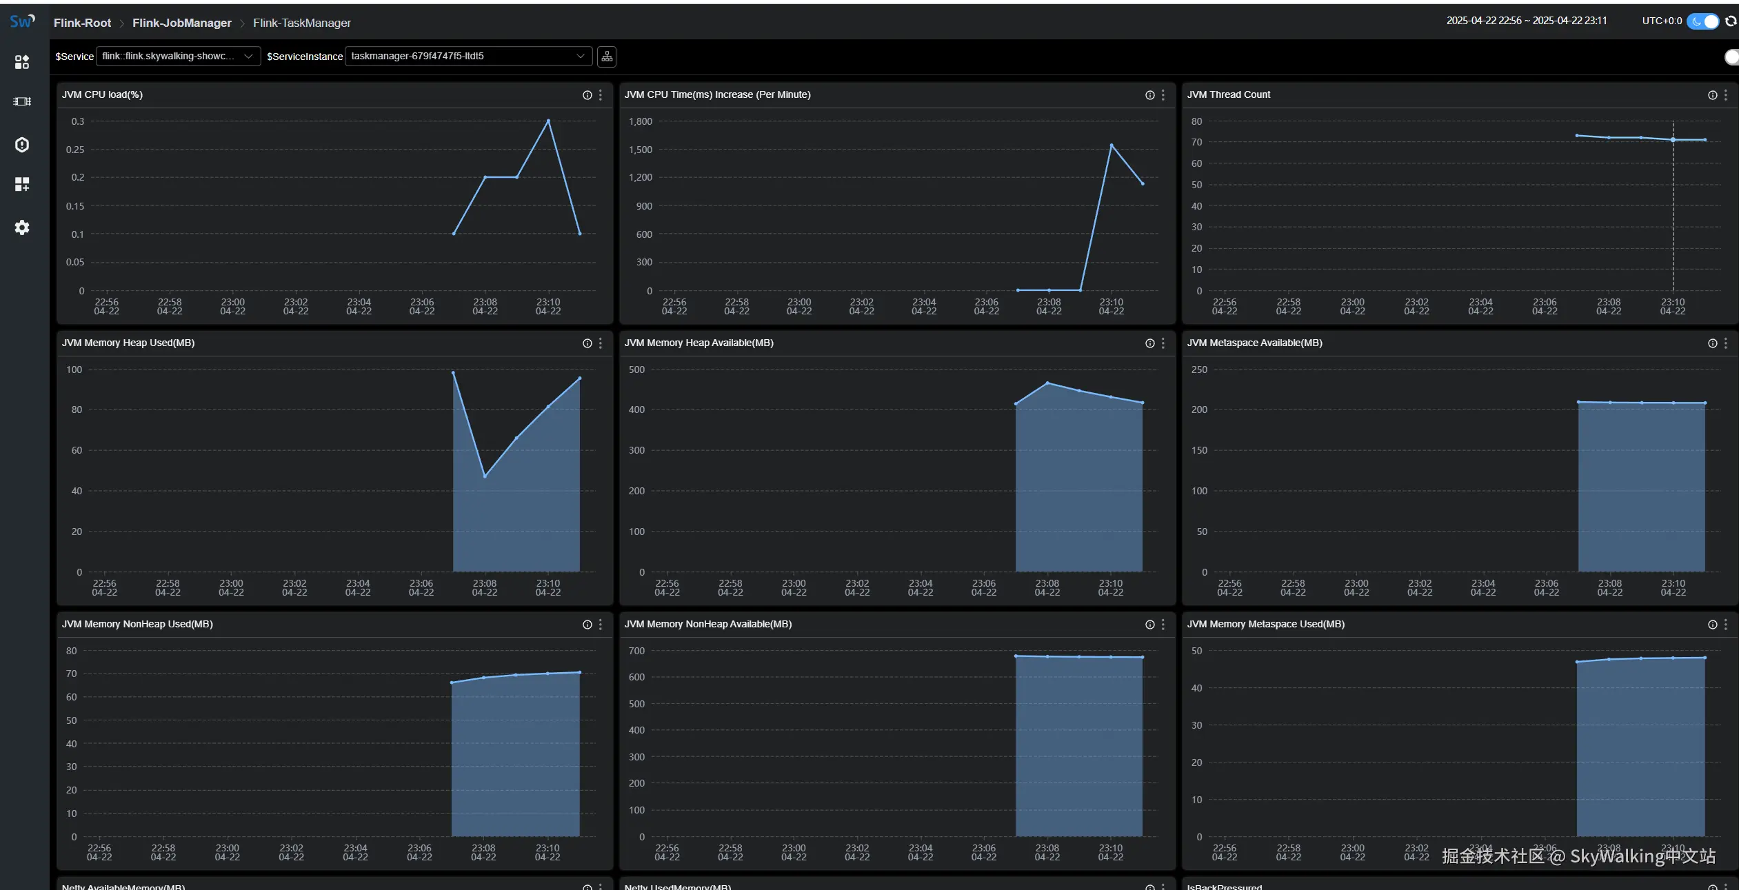Open the settings gear in sidebar
The height and width of the screenshot is (890, 1739).
click(x=22, y=227)
